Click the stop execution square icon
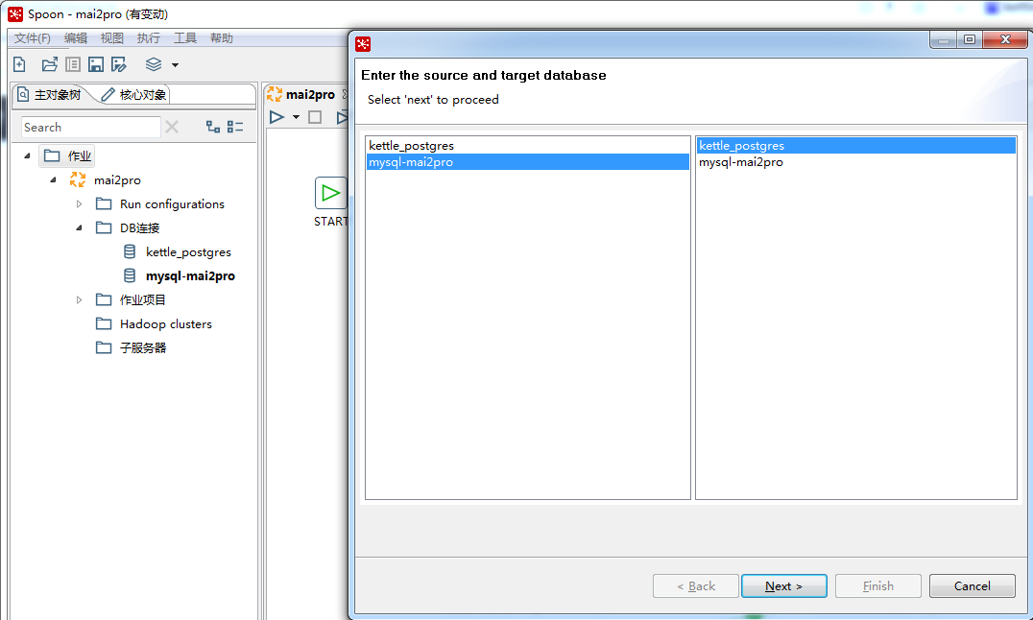This screenshot has height=620, width=1033. click(x=316, y=117)
